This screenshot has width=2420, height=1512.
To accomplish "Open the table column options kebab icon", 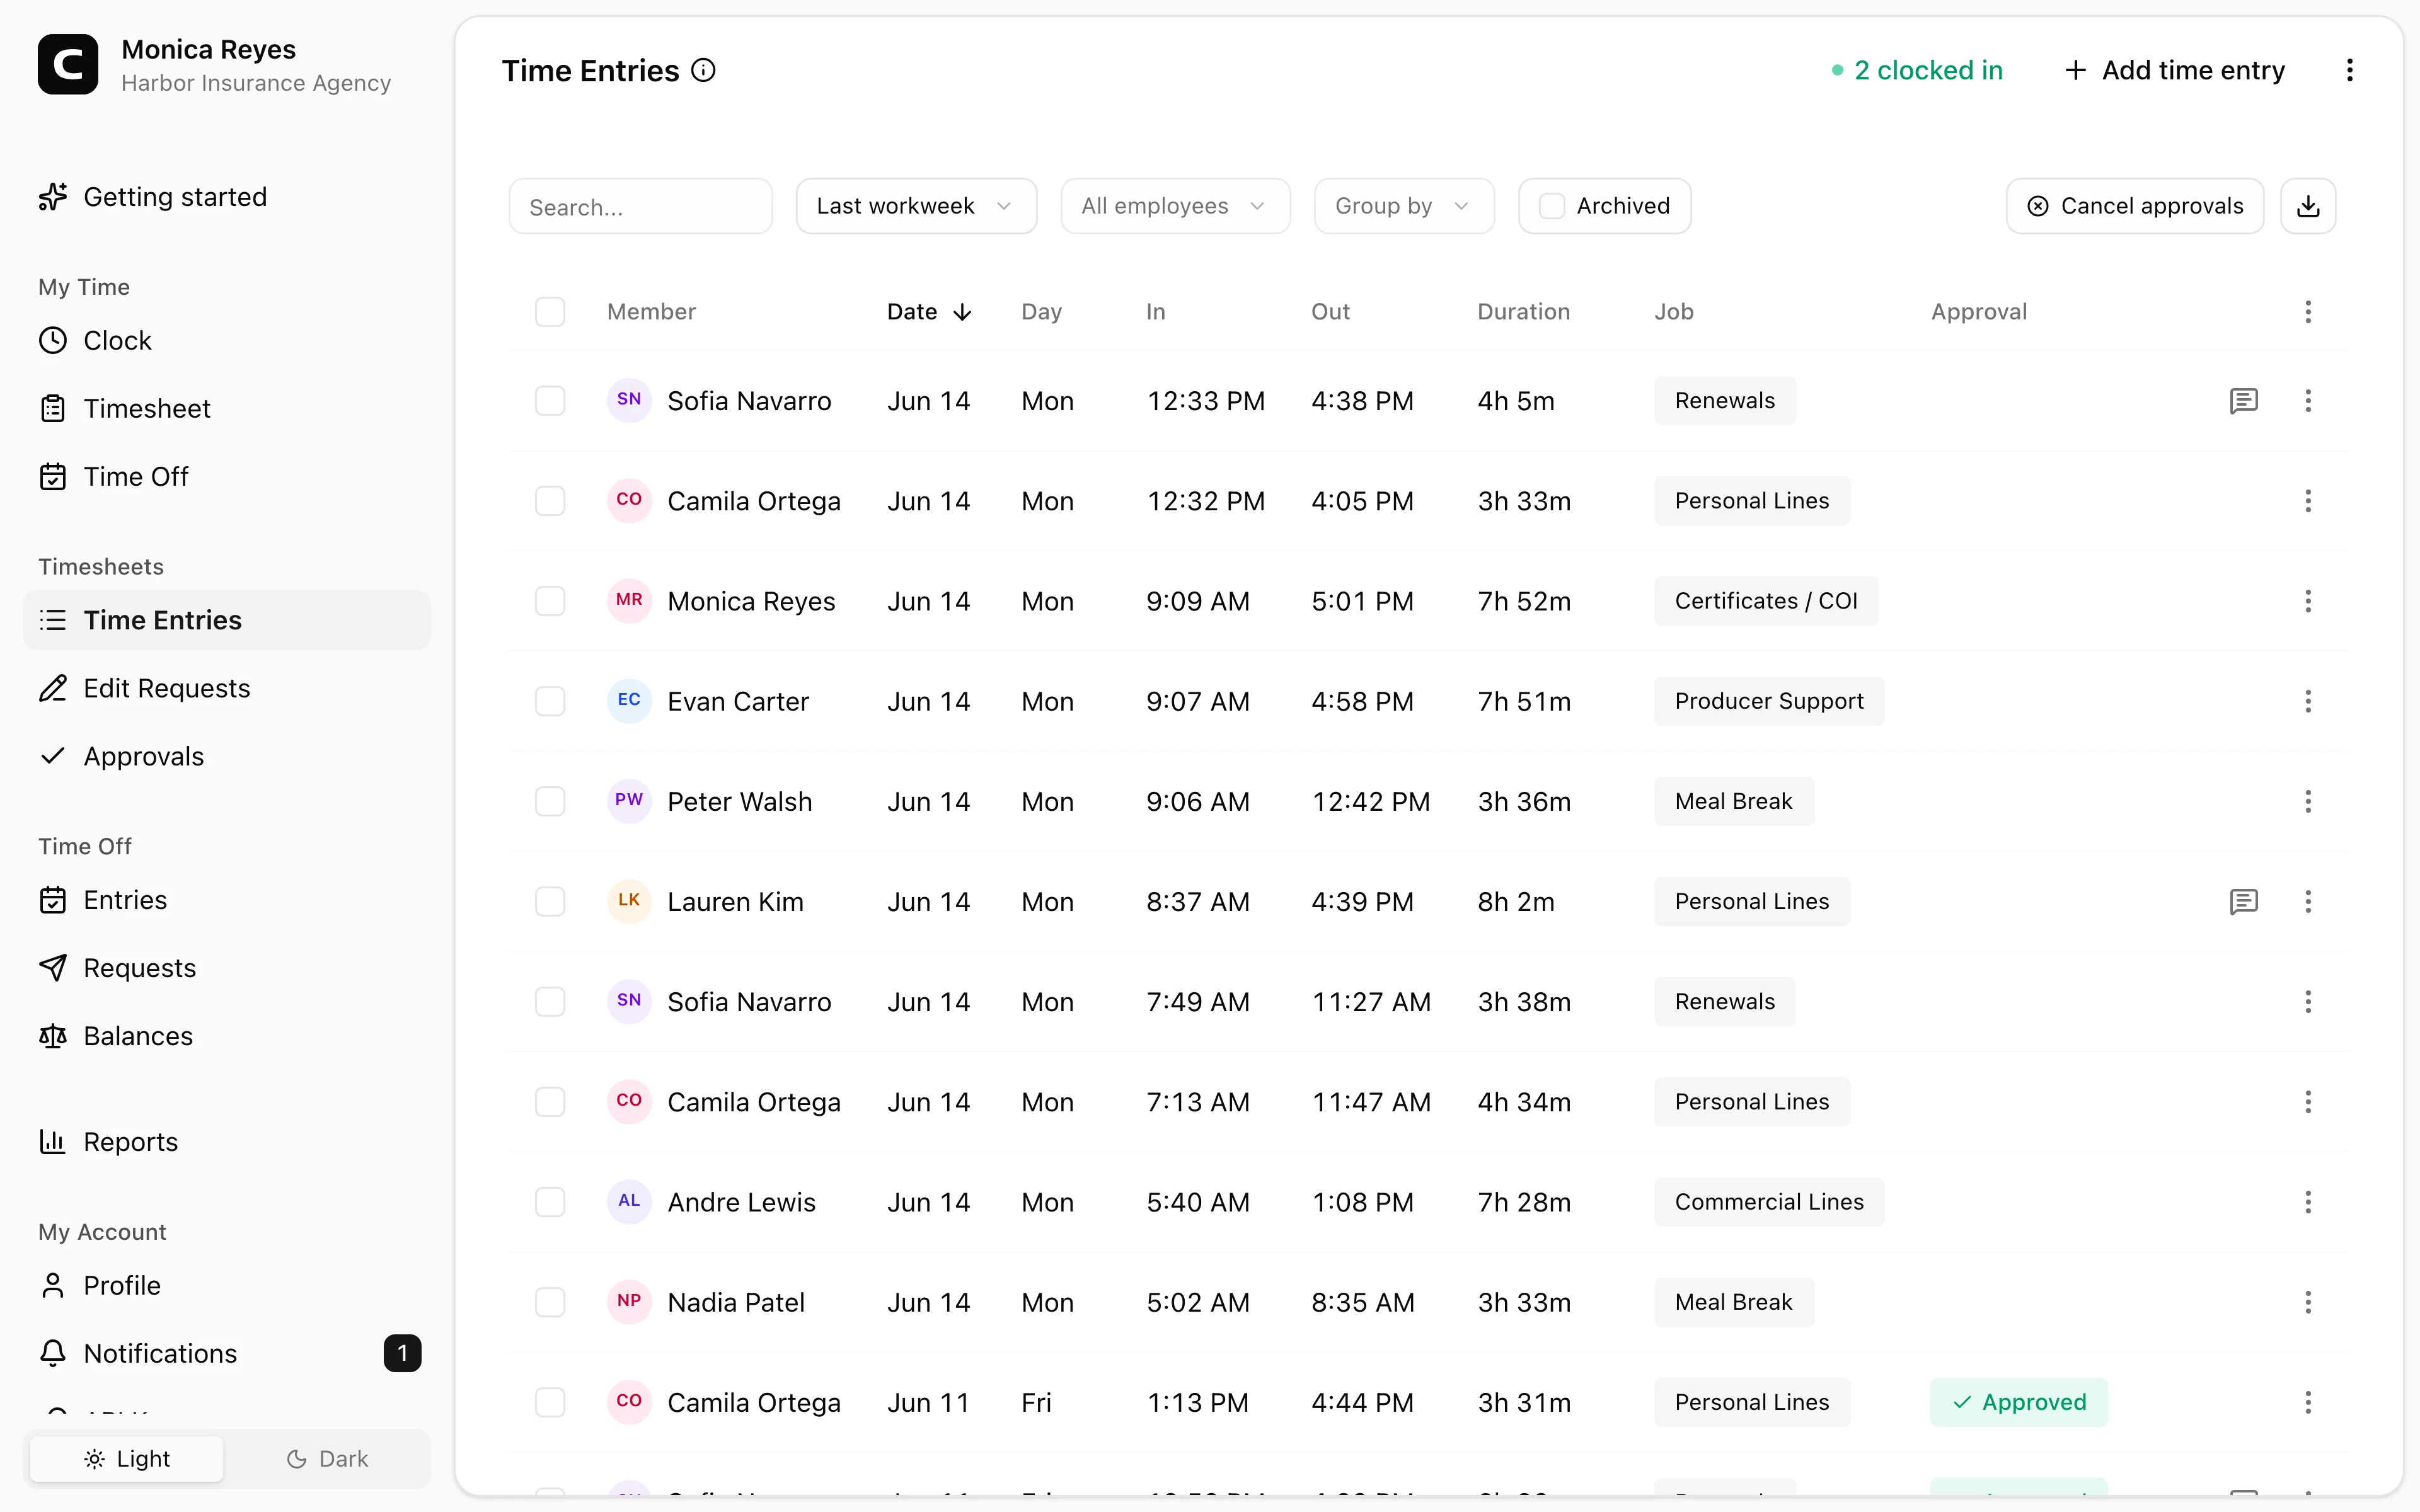I will pos(2308,312).
